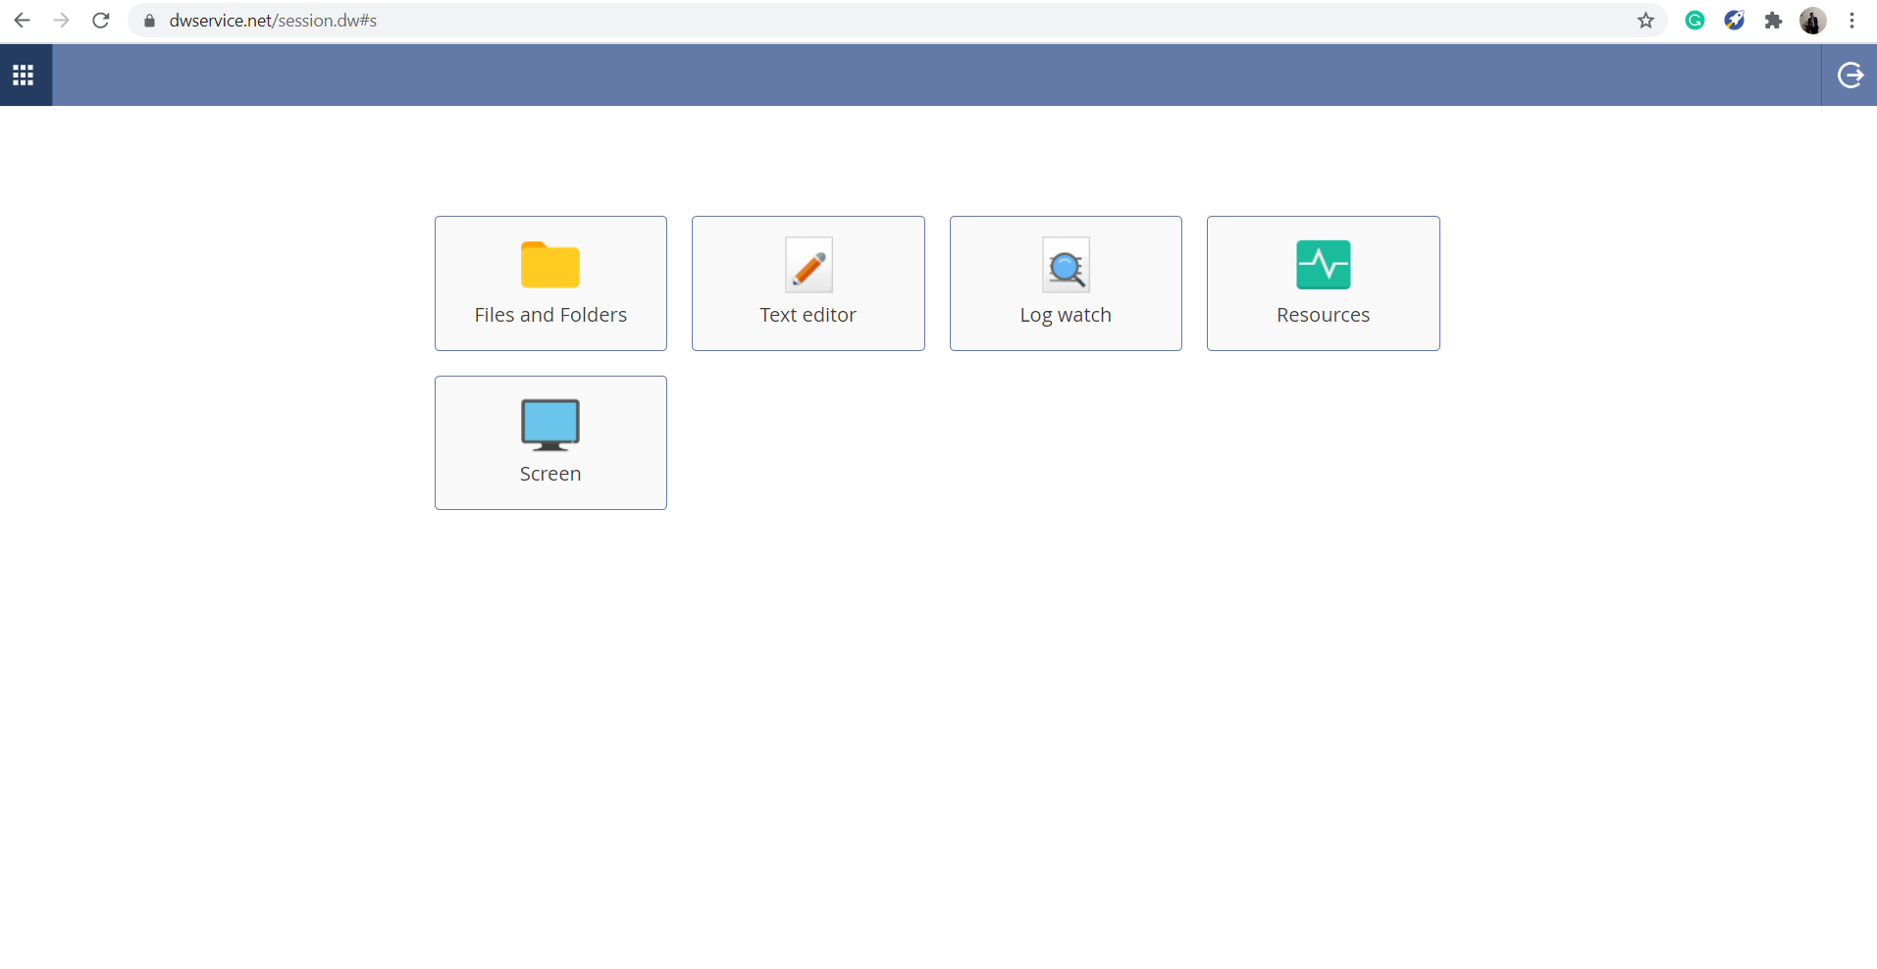The width and height of the screenshot is (1877, 969).
Task: Click the blue round extension icon
Action: click(1734, 21)
